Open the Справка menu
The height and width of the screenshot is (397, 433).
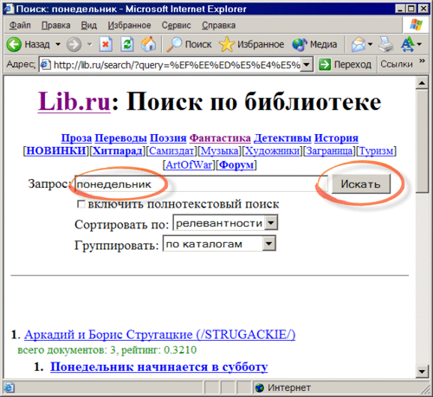tap(218, 25)
